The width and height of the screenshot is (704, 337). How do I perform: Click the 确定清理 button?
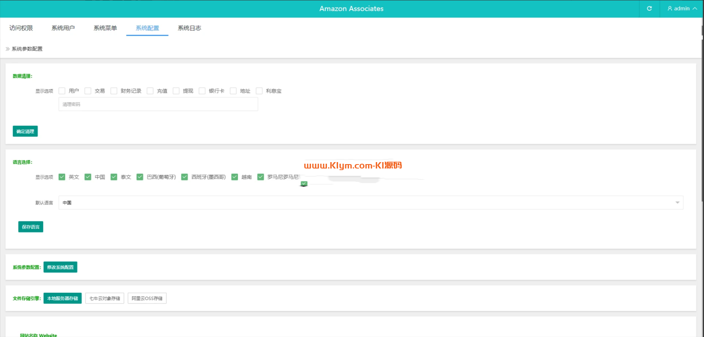(x=25, y=131)
